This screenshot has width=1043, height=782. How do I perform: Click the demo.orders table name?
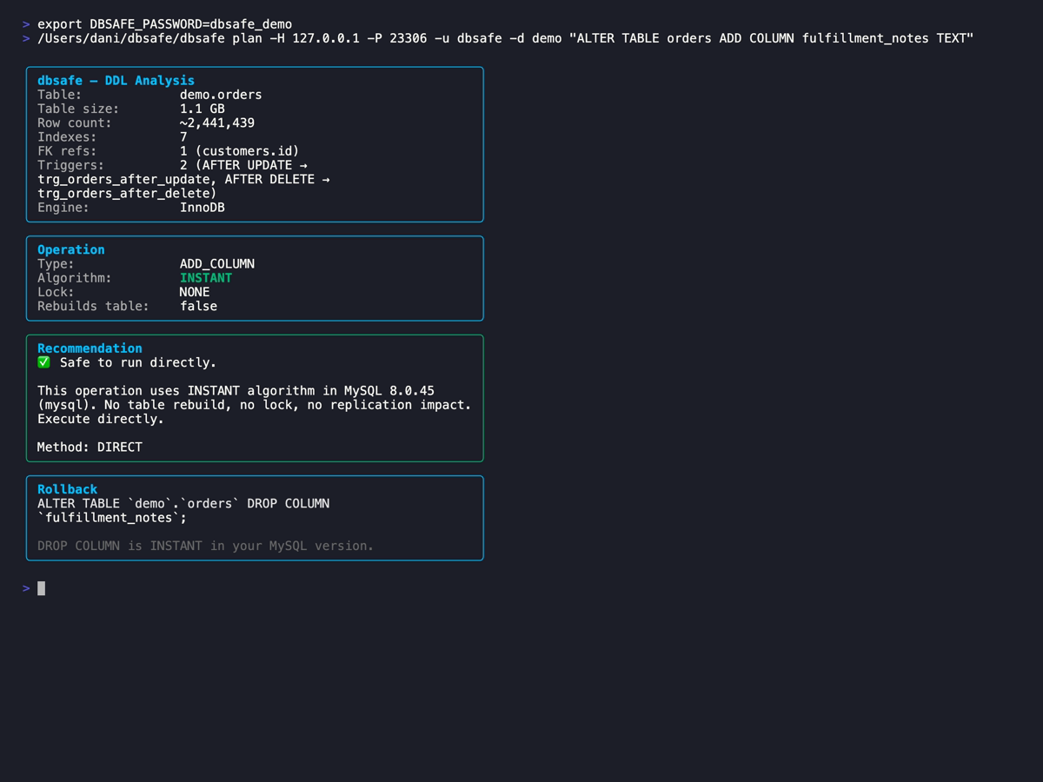[x=220, y=94]
